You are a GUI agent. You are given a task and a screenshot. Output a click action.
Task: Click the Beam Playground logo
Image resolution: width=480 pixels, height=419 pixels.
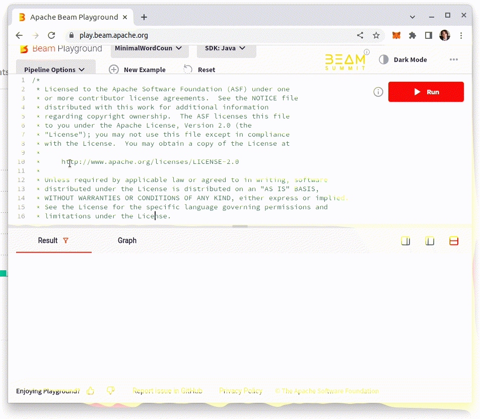[x=61, y=48]
